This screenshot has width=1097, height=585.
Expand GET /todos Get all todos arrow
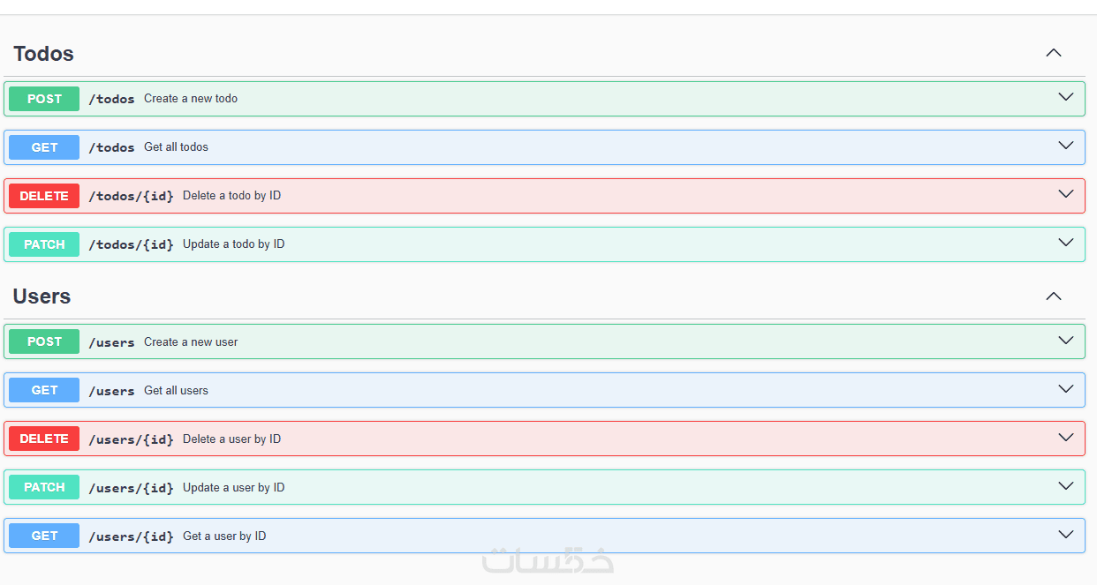click(x=1066, y=146)
